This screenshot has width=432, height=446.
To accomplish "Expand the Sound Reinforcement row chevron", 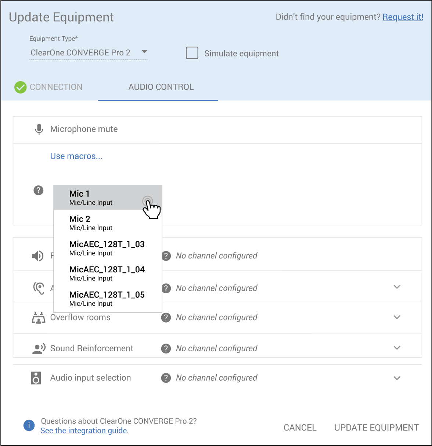I will [397, 348].
